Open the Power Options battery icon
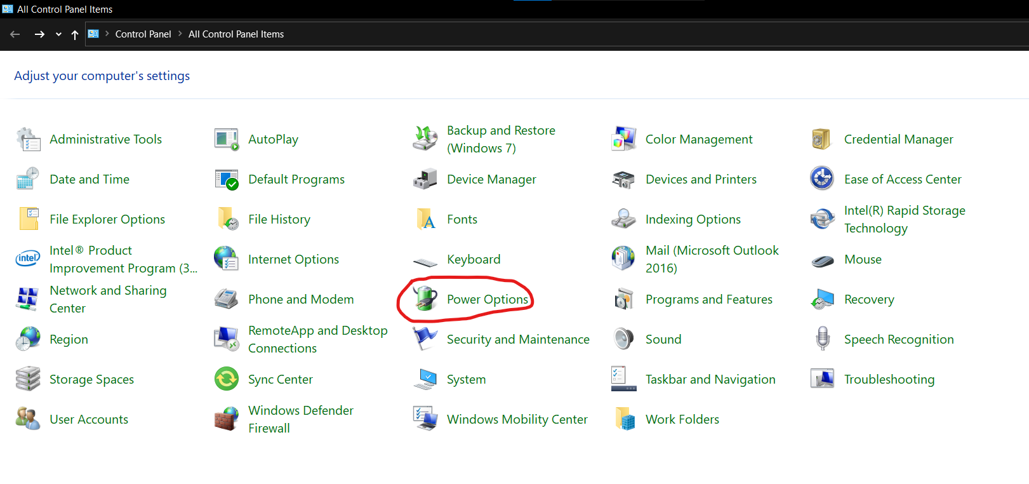This screenshot has width=1029, height=484. click(425, 299)
